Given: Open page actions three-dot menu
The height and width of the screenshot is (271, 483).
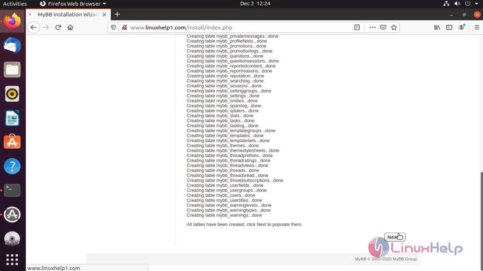Looking at the screenshot, I should [372, 27].
